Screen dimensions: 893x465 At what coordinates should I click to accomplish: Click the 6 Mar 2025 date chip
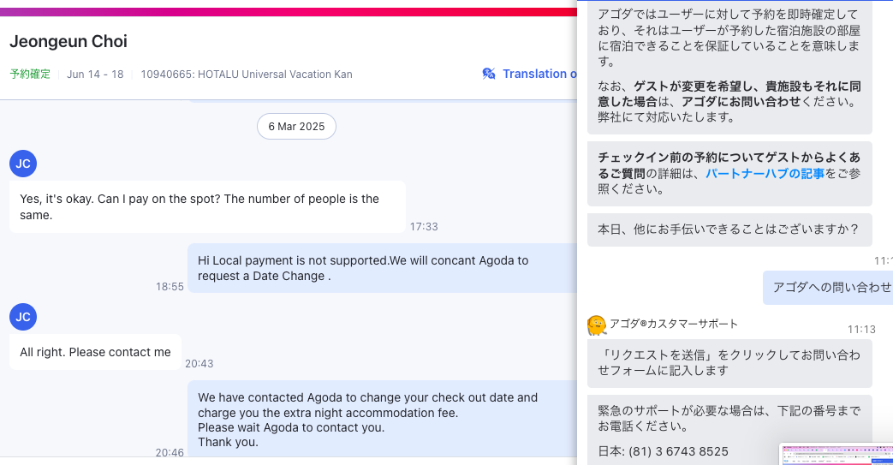pyautogui.click(x=296, y=127)
